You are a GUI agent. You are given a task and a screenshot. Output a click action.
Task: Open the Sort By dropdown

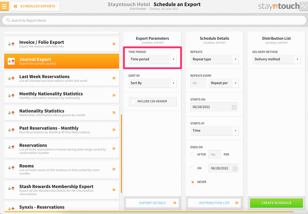coord(152,83)
